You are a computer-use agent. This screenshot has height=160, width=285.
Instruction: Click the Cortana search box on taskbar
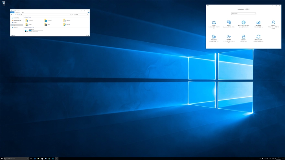(17, 159)
